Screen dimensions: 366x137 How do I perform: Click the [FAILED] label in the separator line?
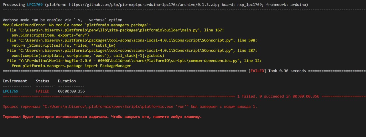tap(257, 71)
